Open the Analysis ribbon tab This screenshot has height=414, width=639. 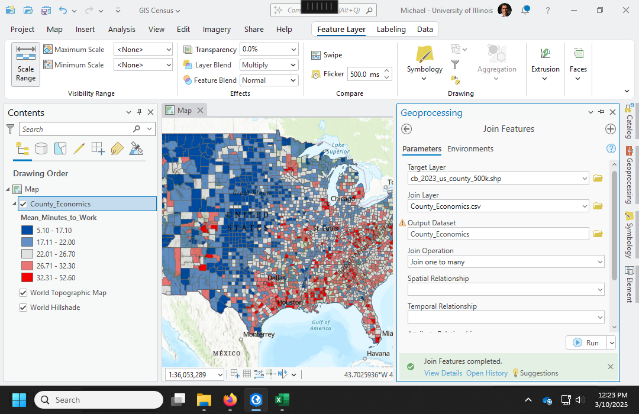coord(121,30)
